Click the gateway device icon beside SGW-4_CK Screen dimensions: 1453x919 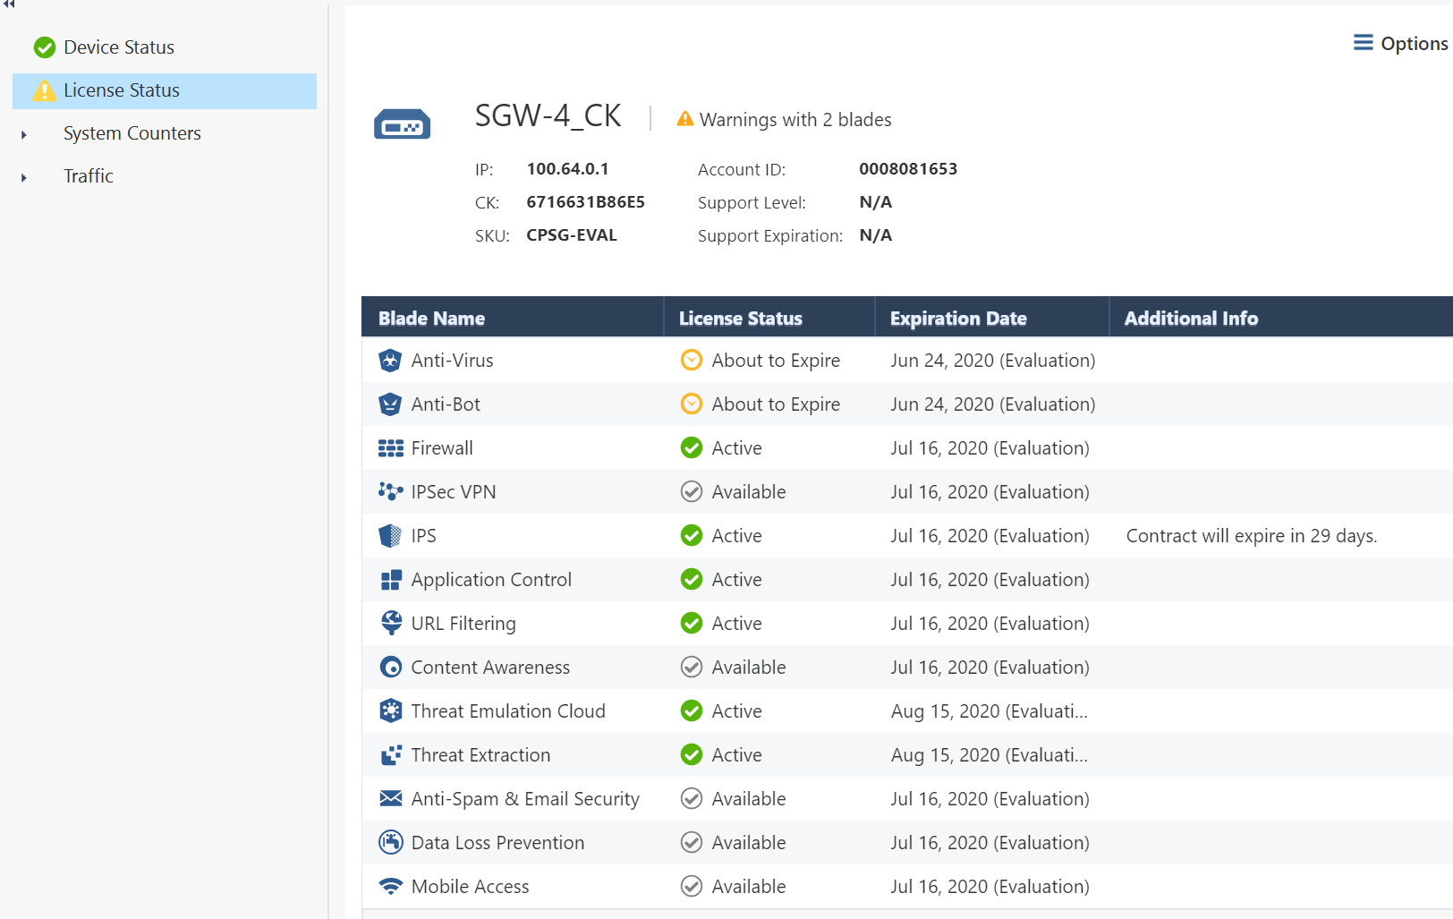tap(403, 123)
